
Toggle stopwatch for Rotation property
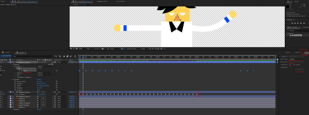[15, 88]
